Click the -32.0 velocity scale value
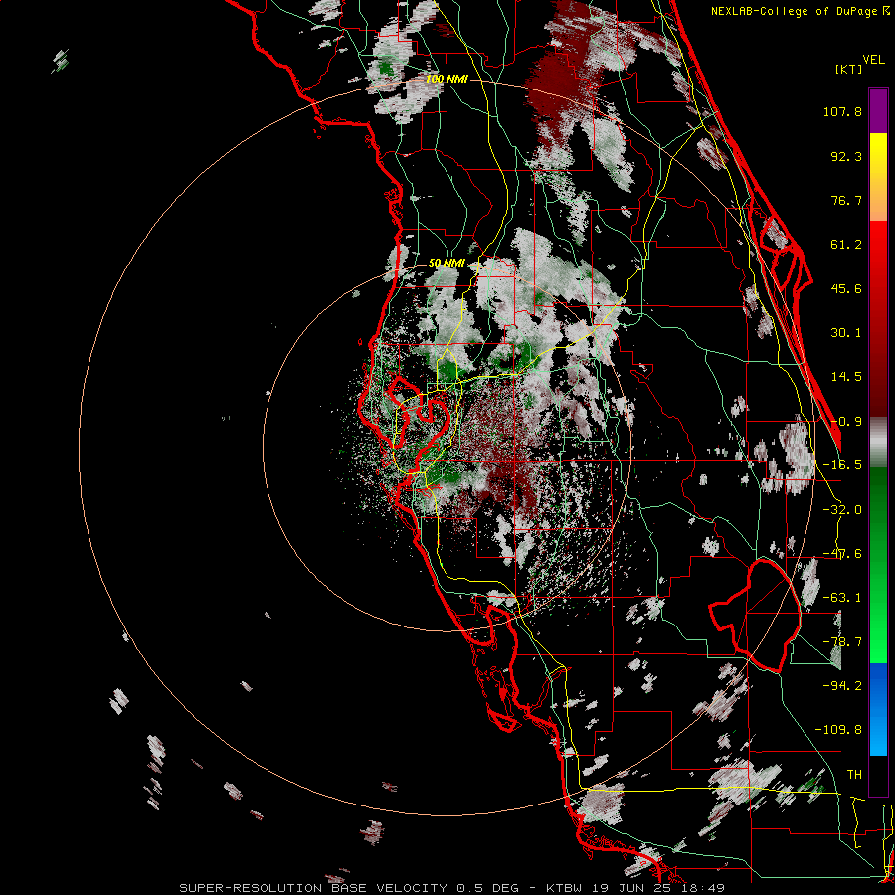Viewport: 895px width, 895px height. [x=842, y=510]
